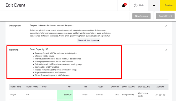Screen dimensions: 176x101
Task: Click the 1000 capacity value
Action: tap(117, 95)
